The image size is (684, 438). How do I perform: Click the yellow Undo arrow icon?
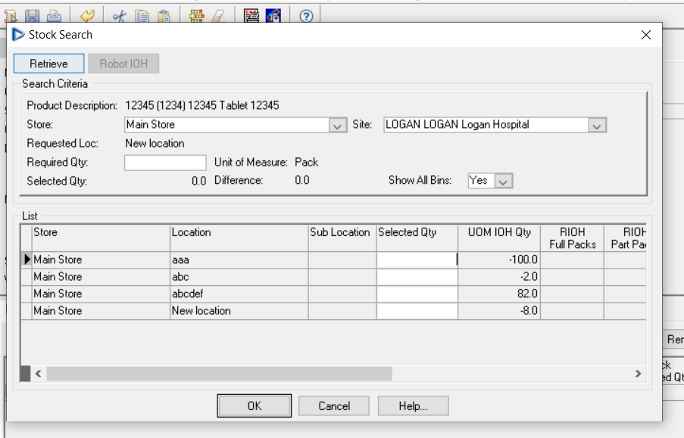pyautogui.click(x=87, y=15)
